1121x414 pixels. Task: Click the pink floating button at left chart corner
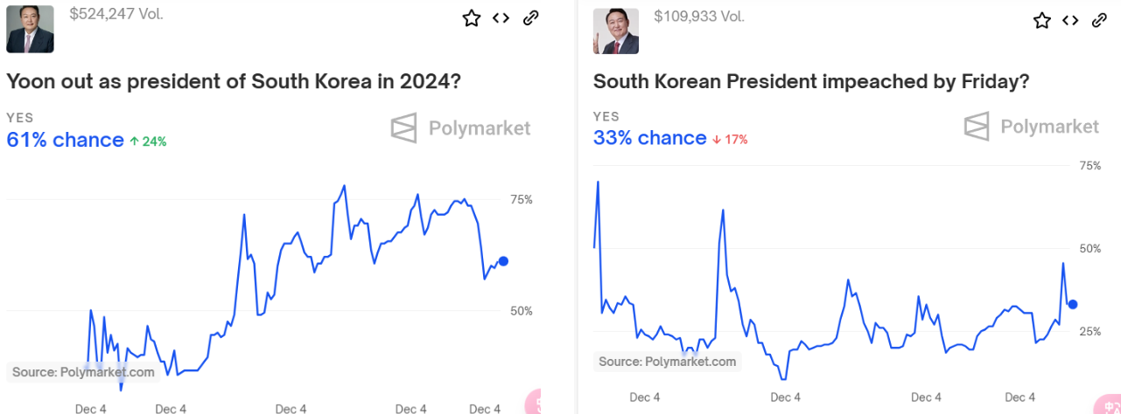[x=533, y=403]
